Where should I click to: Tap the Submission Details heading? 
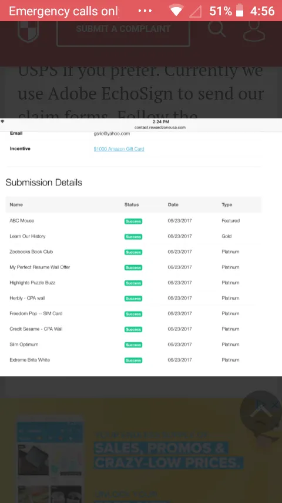[44, 183]
